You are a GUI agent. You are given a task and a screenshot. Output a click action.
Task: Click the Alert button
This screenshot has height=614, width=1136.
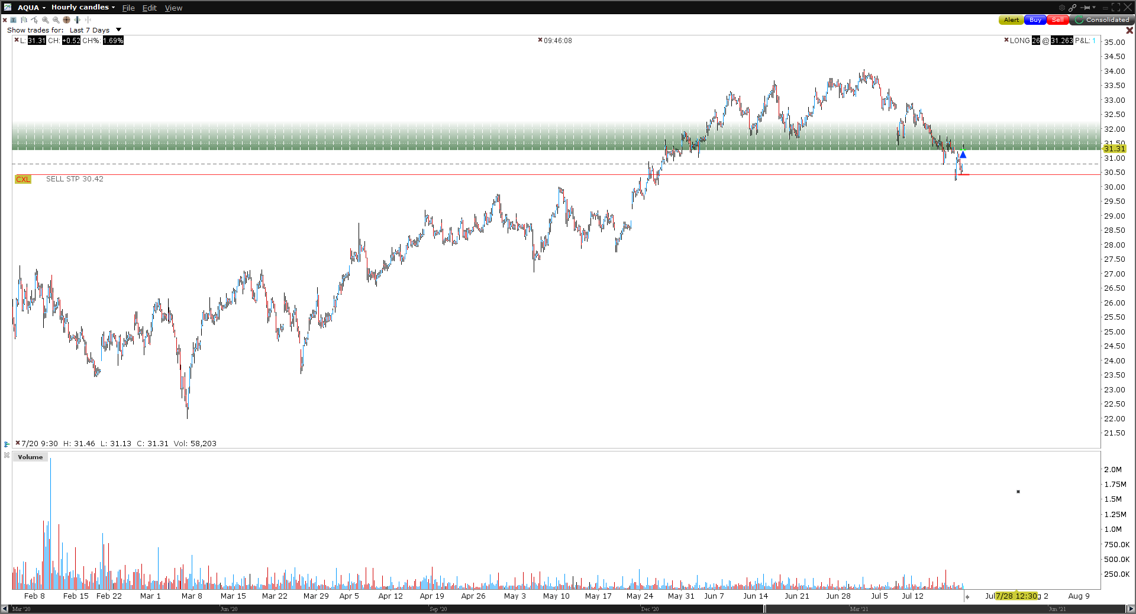1011,20
